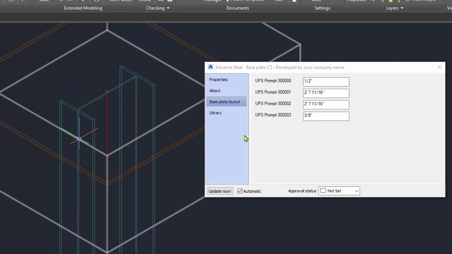Image resolution: width=452 pixels, height=254 pixels.
Task: Click the Update now! button
Action: 220,191
